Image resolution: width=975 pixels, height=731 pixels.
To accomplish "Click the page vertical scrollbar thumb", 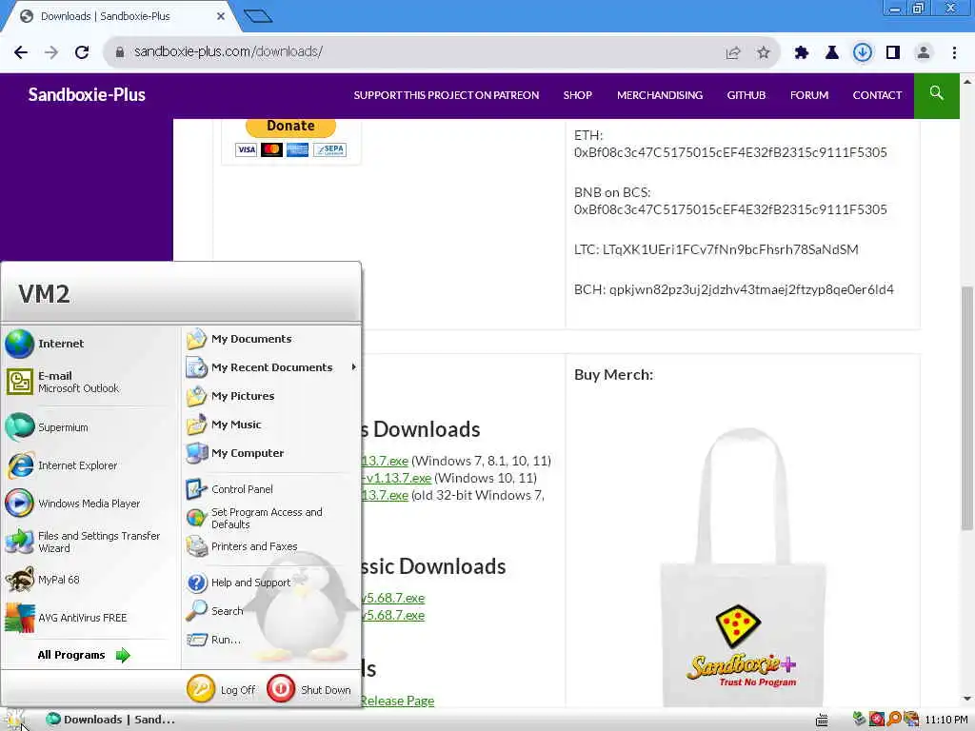I will (x=967, y=408).
